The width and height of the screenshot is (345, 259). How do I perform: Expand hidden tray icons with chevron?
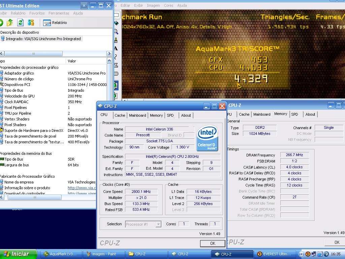302,254
